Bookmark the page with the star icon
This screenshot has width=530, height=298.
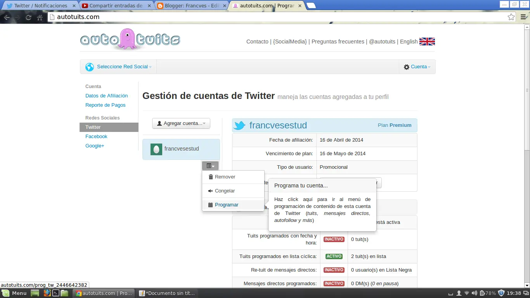(x=511, y=17)
